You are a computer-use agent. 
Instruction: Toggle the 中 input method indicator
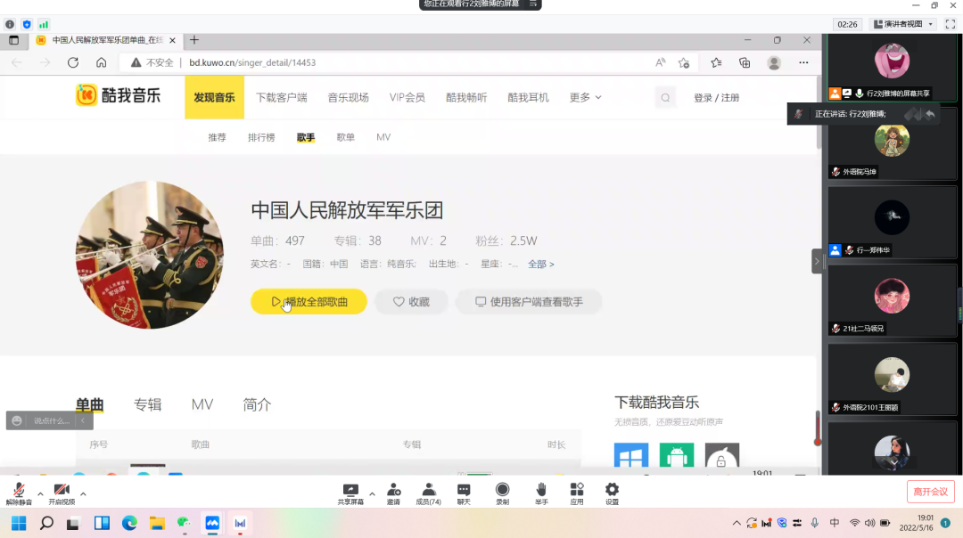(834, 523)
